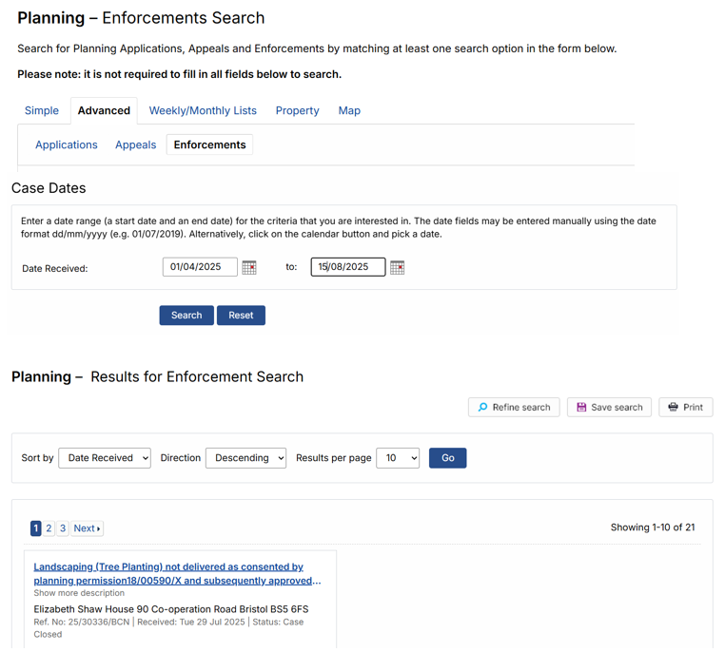
Task: Click the Next page link
Action: (87, 528)
